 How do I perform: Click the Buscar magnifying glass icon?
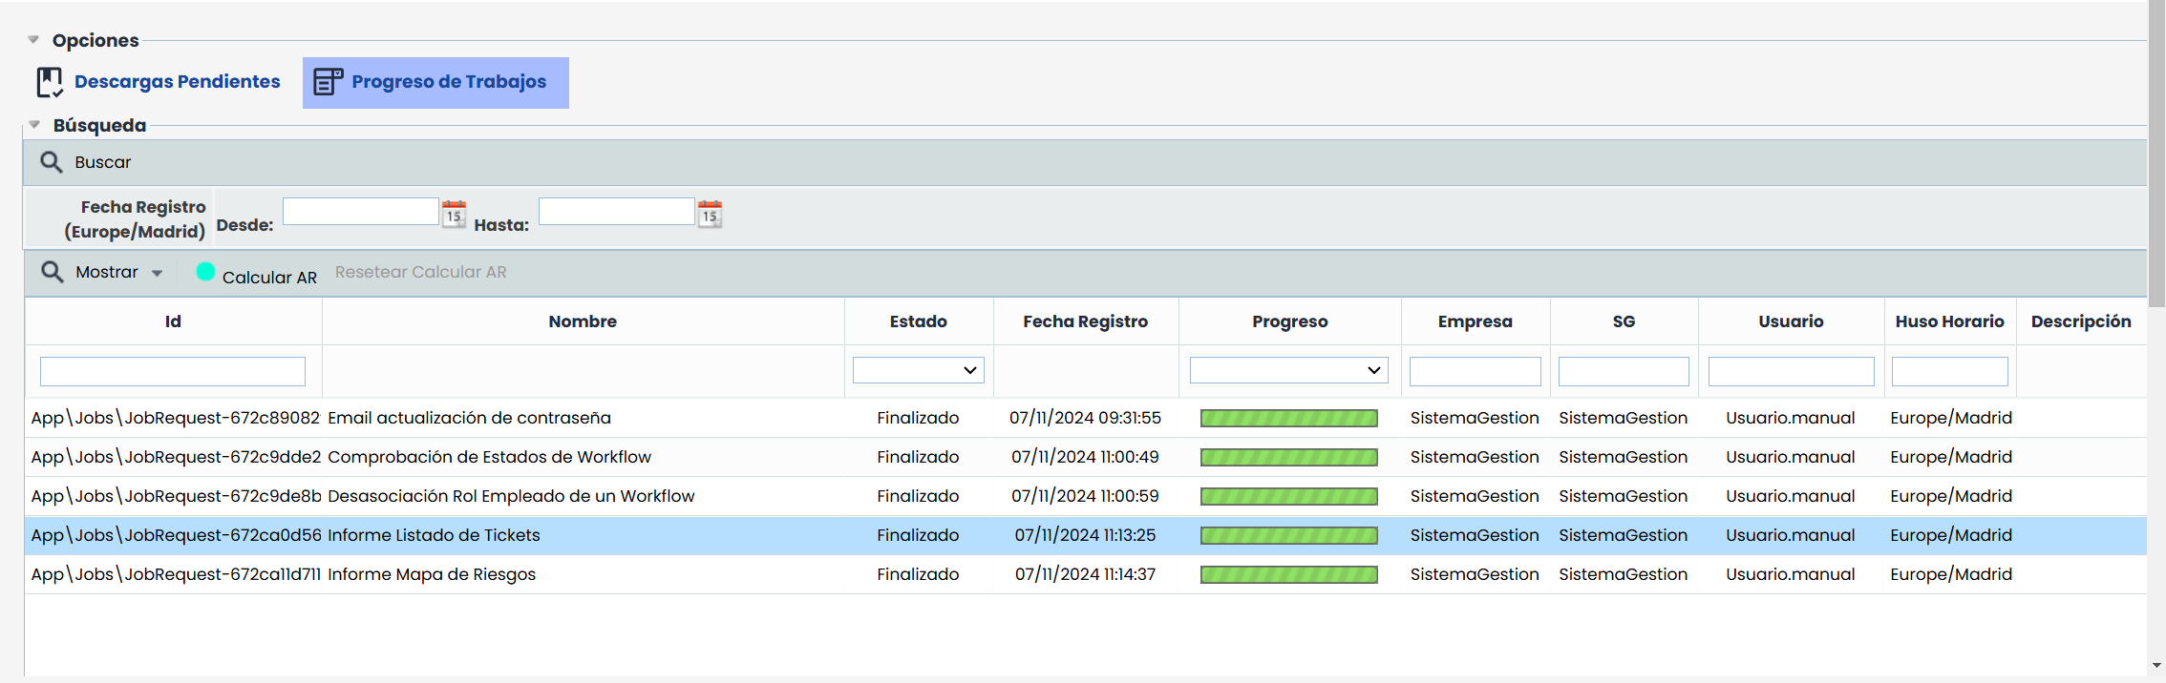[x=52, y=162]
